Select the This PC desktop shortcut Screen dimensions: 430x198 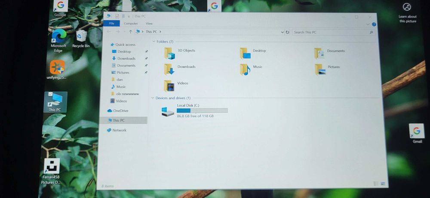[x=55, y=102]
